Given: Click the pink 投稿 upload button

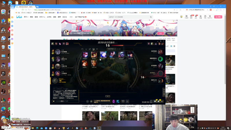Looking at the screenshot, I should click(x=218, y=17).
